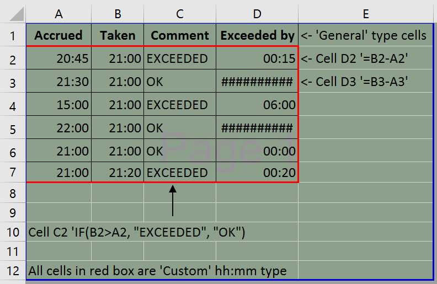The height and width of the screenshot is (284, 437).
Task: Select cell with value 20:45
Action: click(58, 58)
